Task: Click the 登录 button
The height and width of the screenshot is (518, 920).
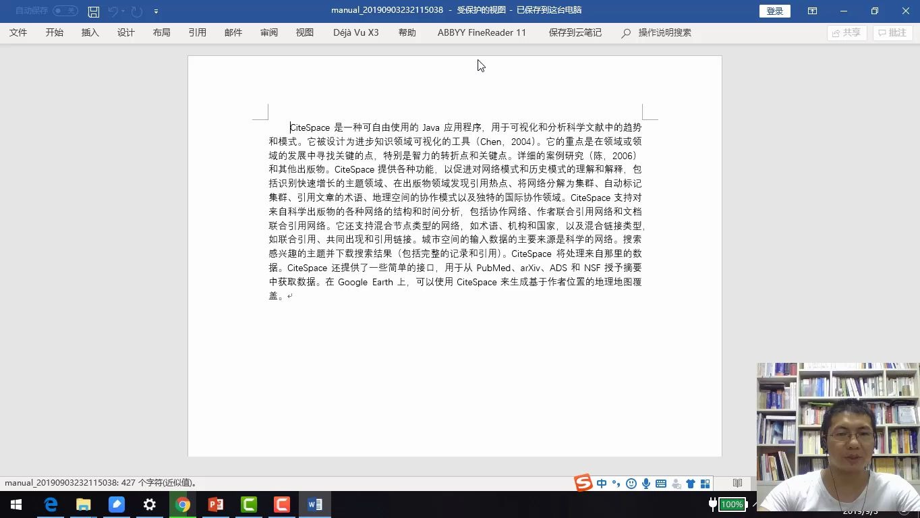Action: (774, 11)
